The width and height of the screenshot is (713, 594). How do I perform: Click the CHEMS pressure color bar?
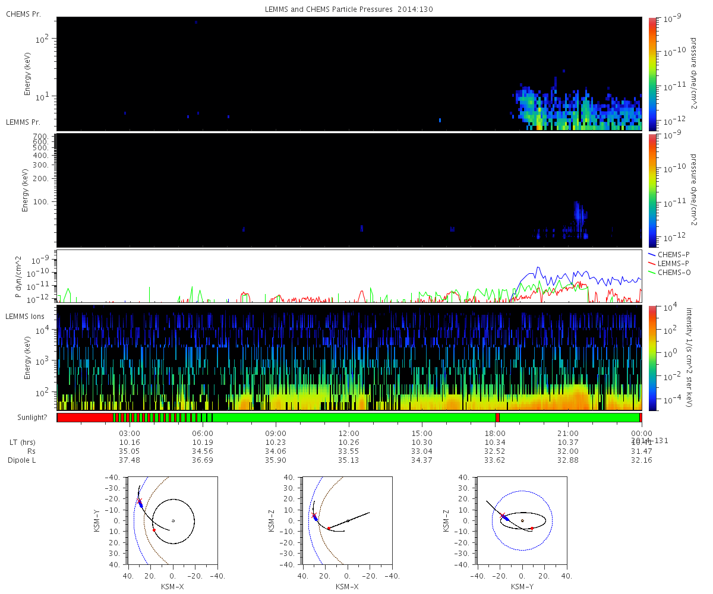click(x=652, y=74)
